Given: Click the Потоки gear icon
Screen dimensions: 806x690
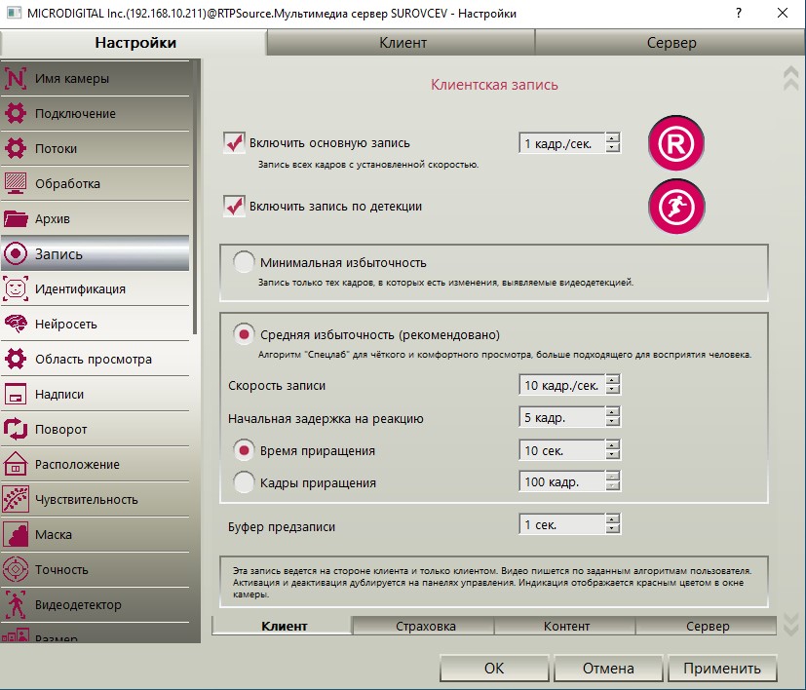Looking at the screenshot, I should click(16, 148).
